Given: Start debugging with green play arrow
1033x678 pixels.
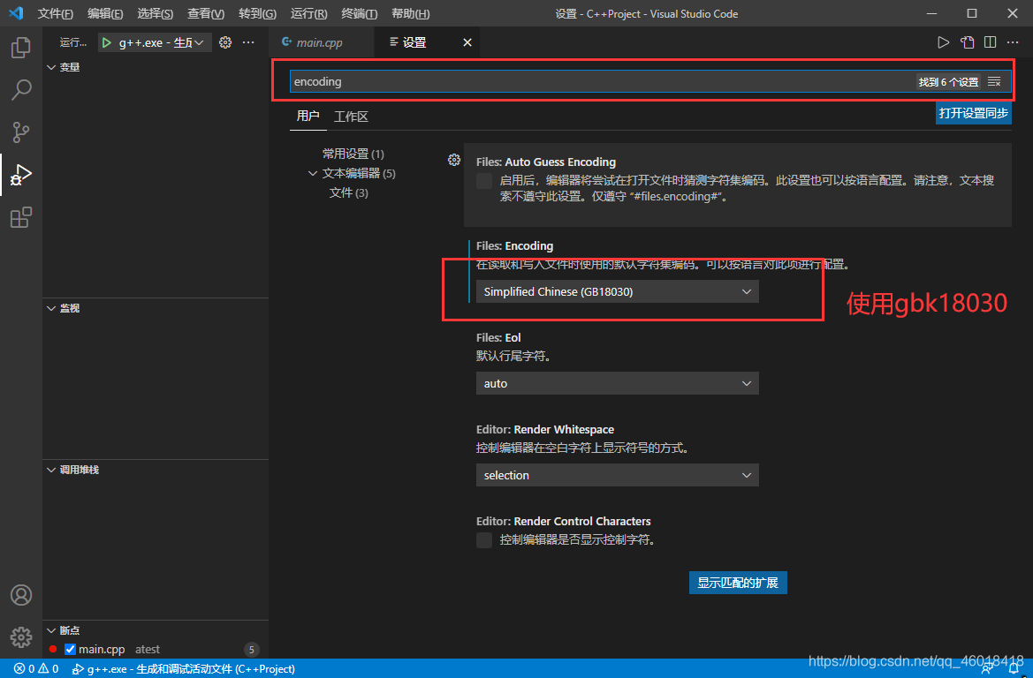Looking at the screenshot, I should (x=107, y=42).
